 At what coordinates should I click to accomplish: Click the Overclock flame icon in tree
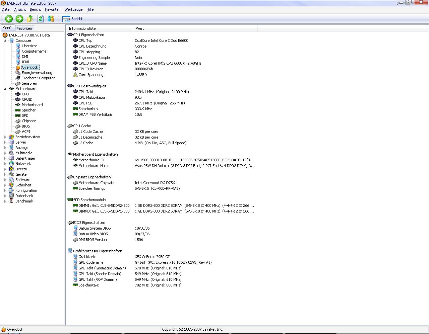pos(18,67)
